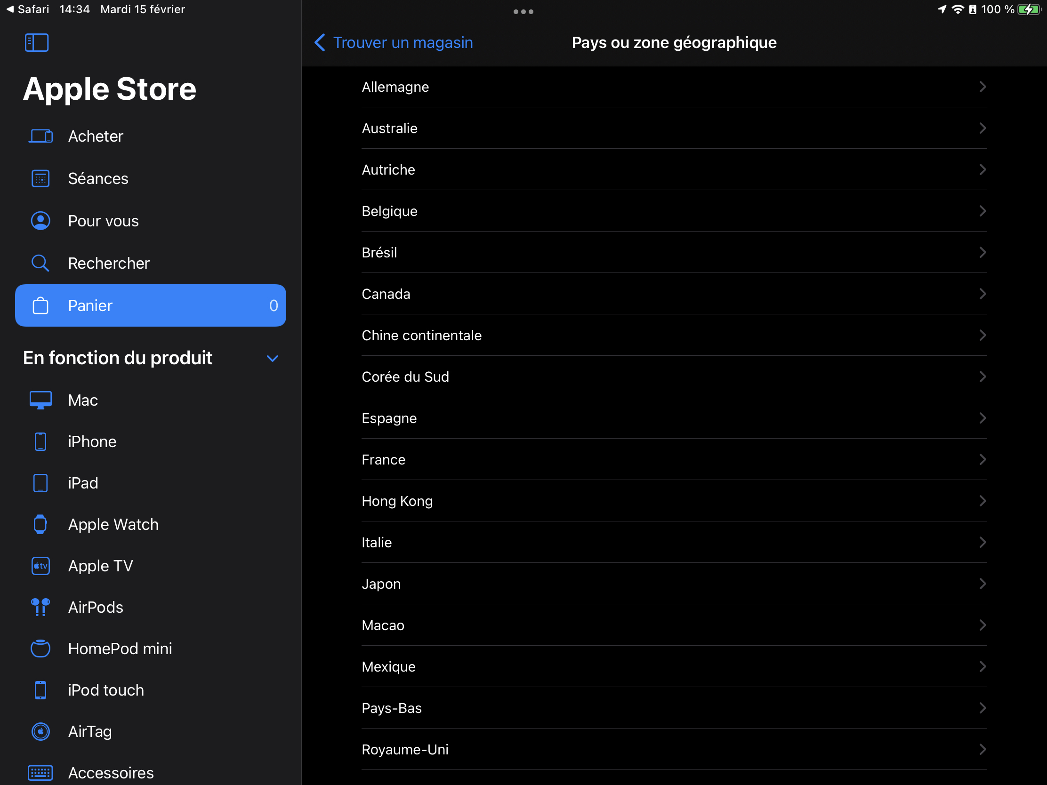The image size is (1047, 785).
Task: Click the Acheter devices icon
Action: pos(40,136)
